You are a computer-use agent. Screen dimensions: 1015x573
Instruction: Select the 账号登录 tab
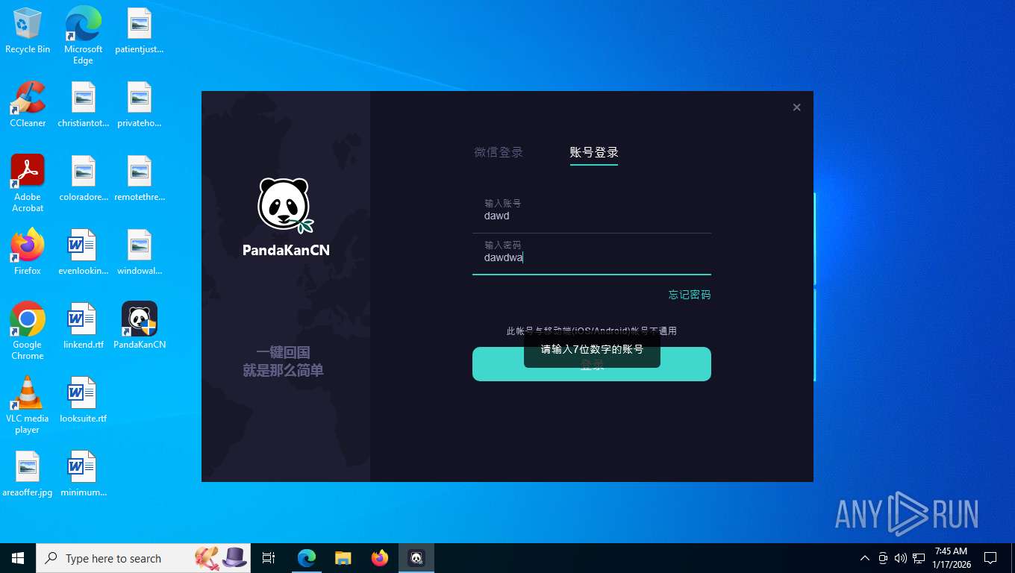[x=594, y=152]
